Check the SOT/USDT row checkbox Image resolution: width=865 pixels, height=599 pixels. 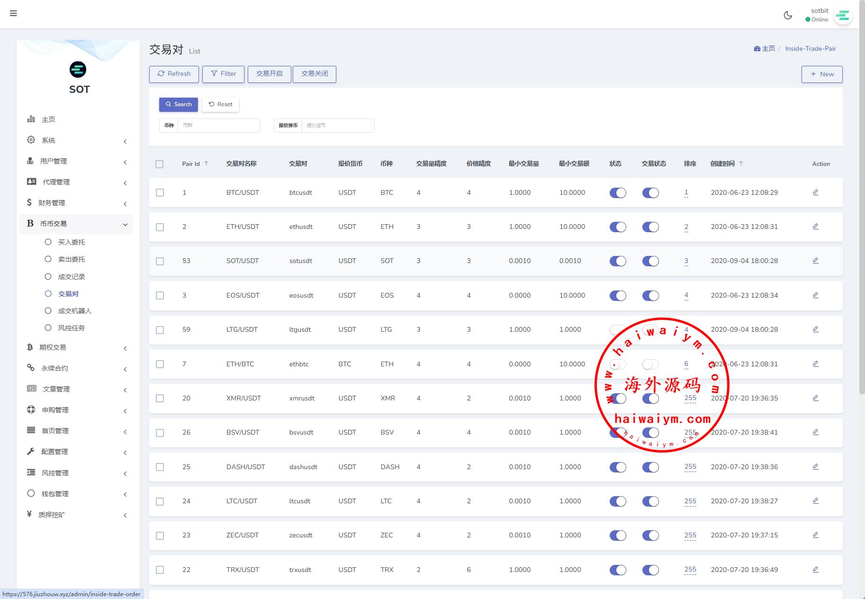point(160,261)
